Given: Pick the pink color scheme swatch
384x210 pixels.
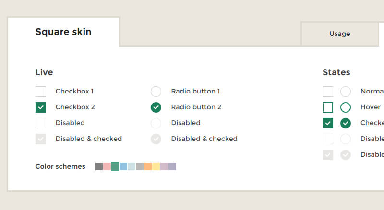Looking at the screenshot, I should click(x=107, y=166).
